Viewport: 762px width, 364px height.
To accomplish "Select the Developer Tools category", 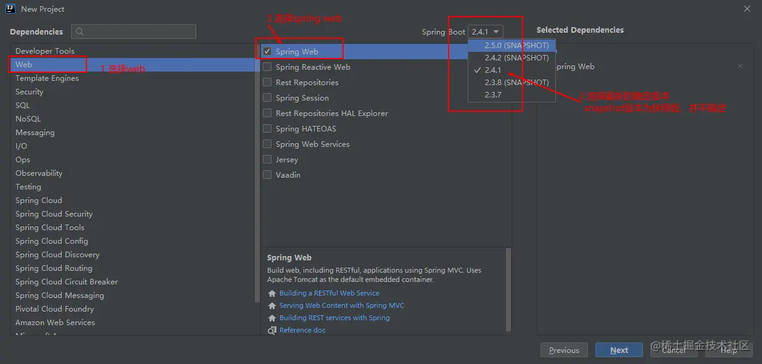I will pyautogui.click(x=133, y=51).
